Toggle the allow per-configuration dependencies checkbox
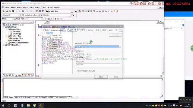The image size is (193, 108). (76, 71)
